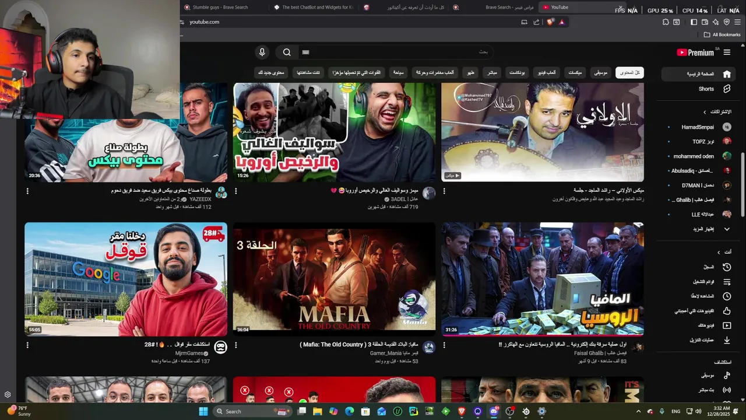Viewport: 746px width, 420px height.
Task: Select the Cooking (طهو) filter chip
Action: (x=470, y=73)
